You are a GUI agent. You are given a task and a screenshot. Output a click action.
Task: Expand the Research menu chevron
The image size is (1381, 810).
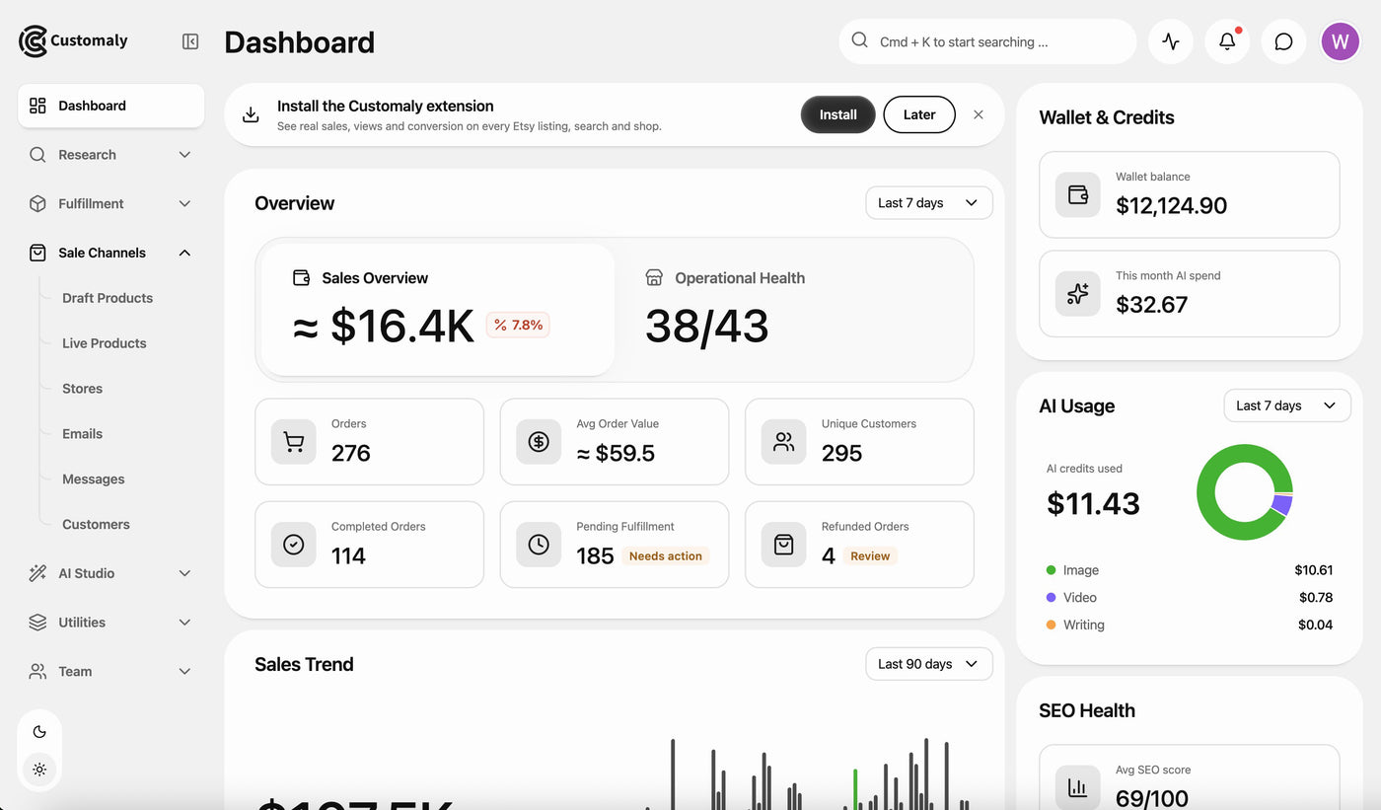184,155
